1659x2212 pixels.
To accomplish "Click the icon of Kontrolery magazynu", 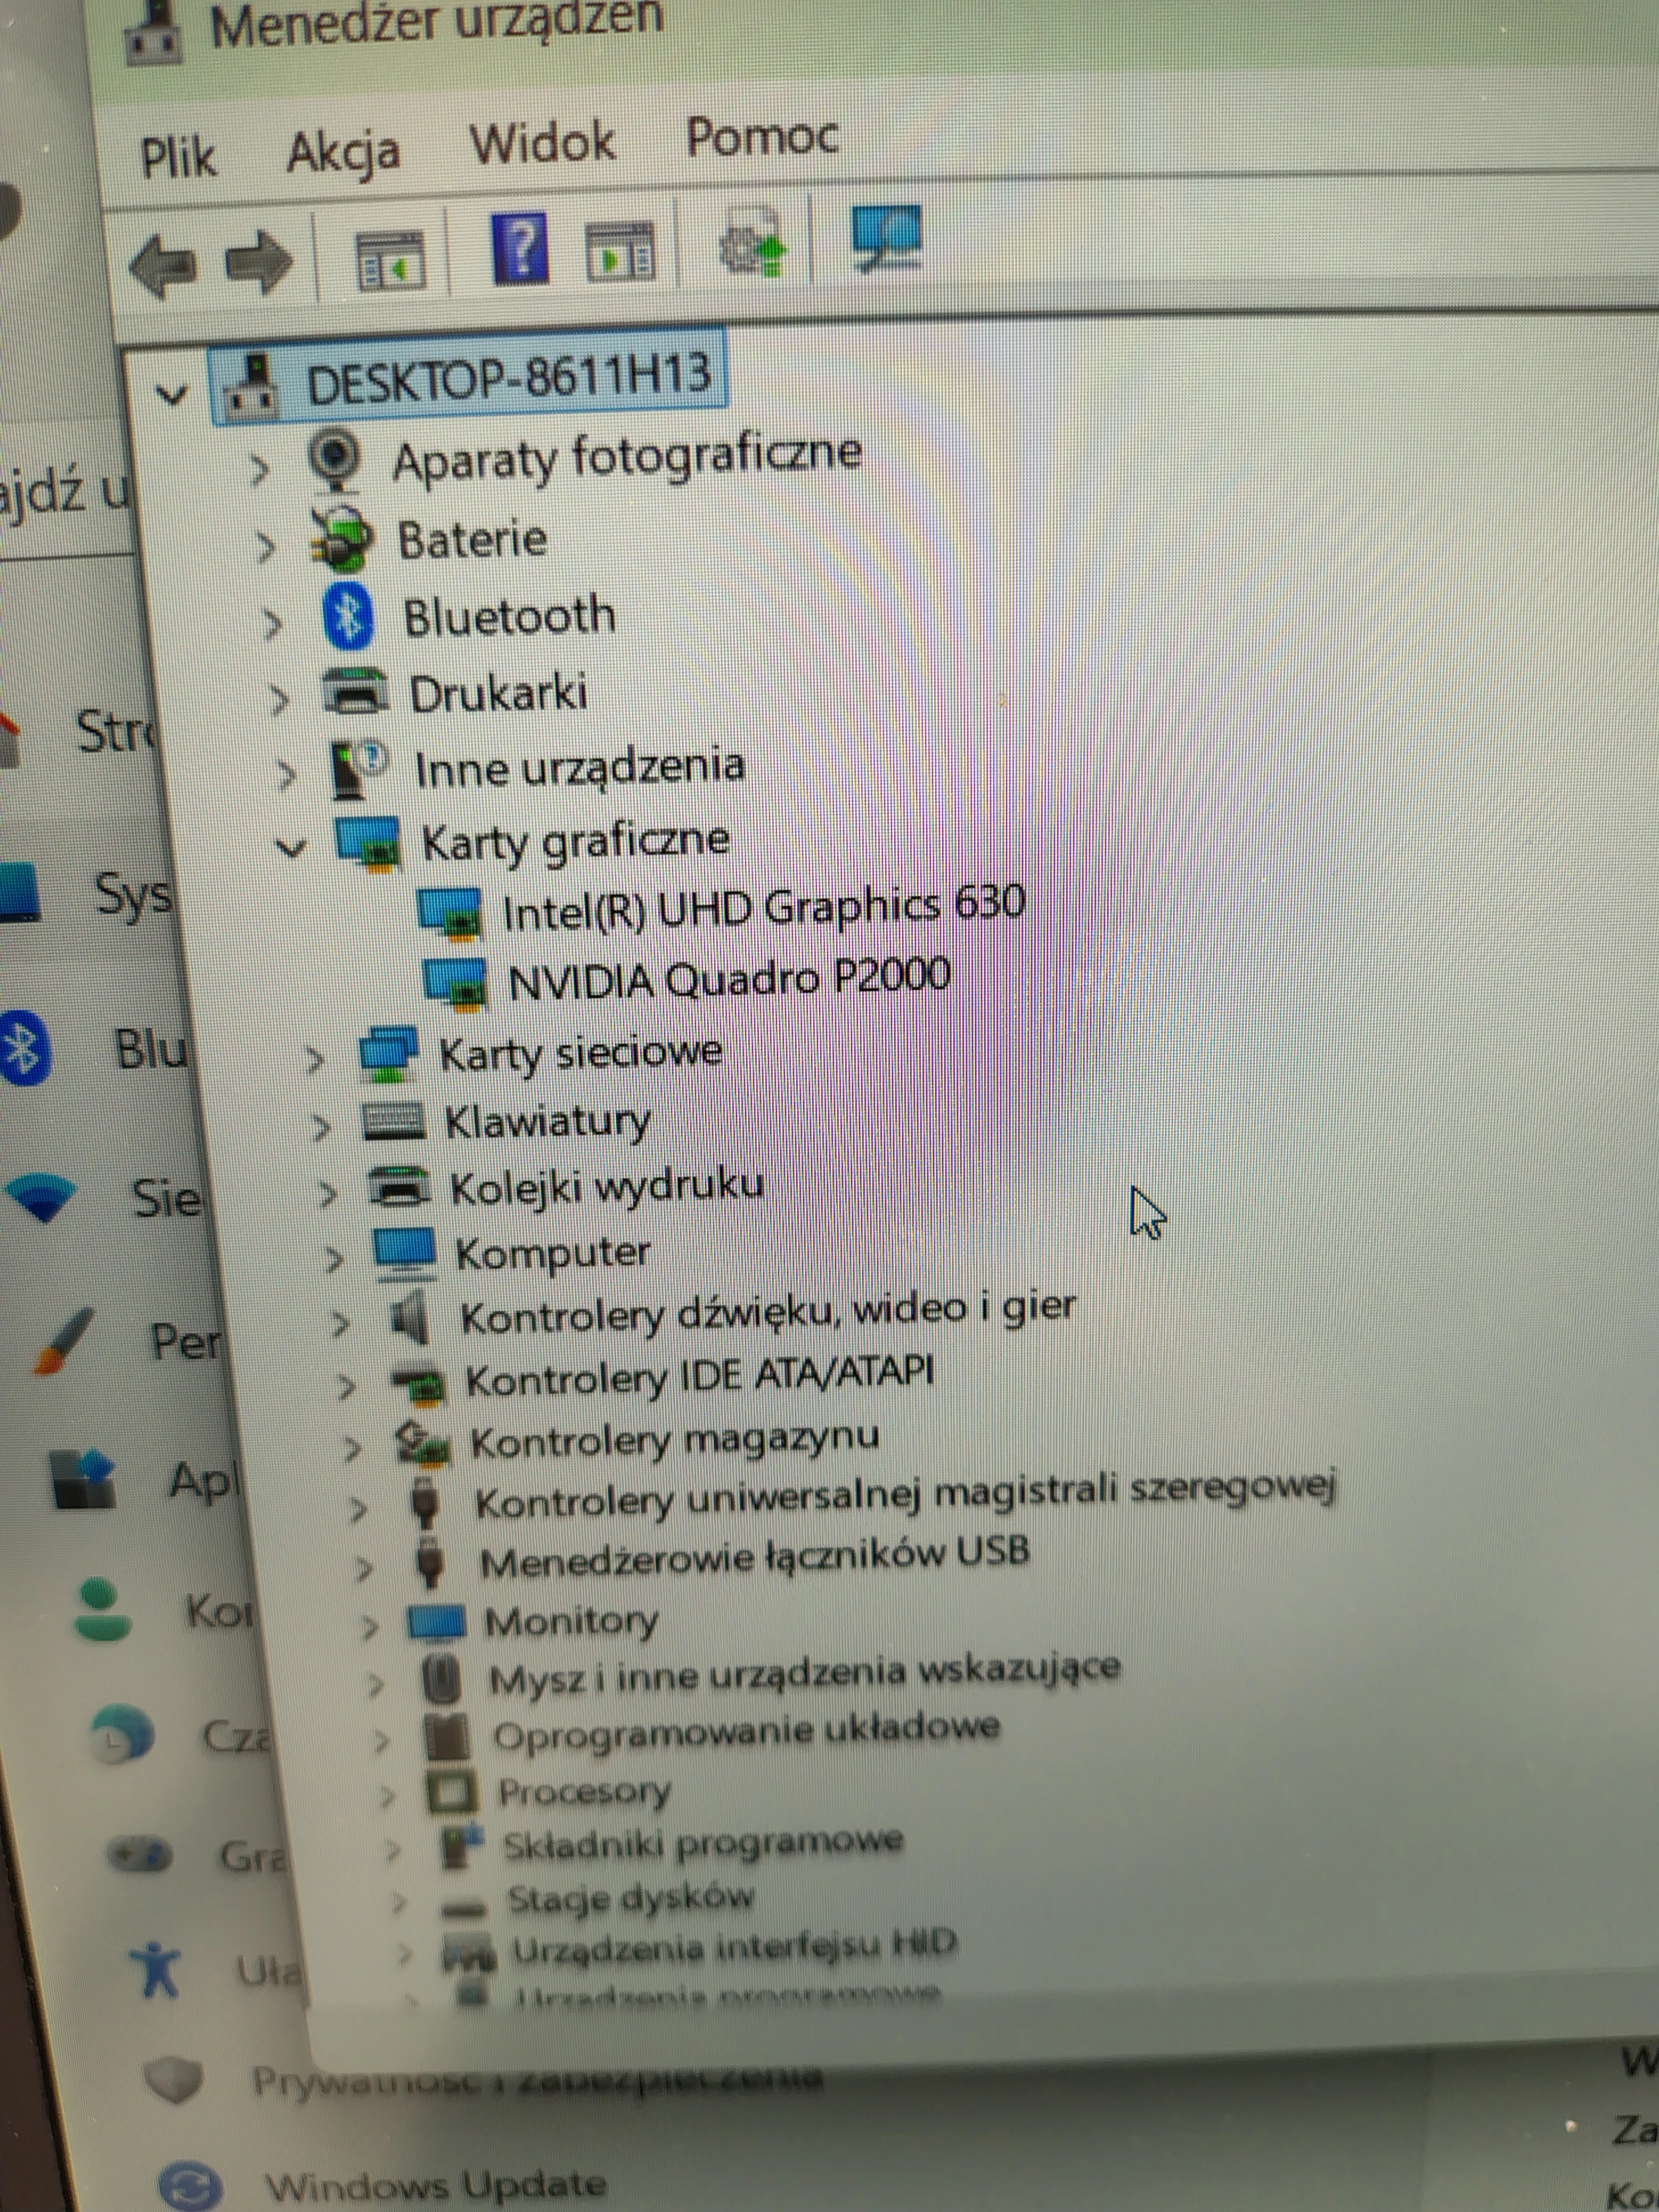I will pos(422,1444).
